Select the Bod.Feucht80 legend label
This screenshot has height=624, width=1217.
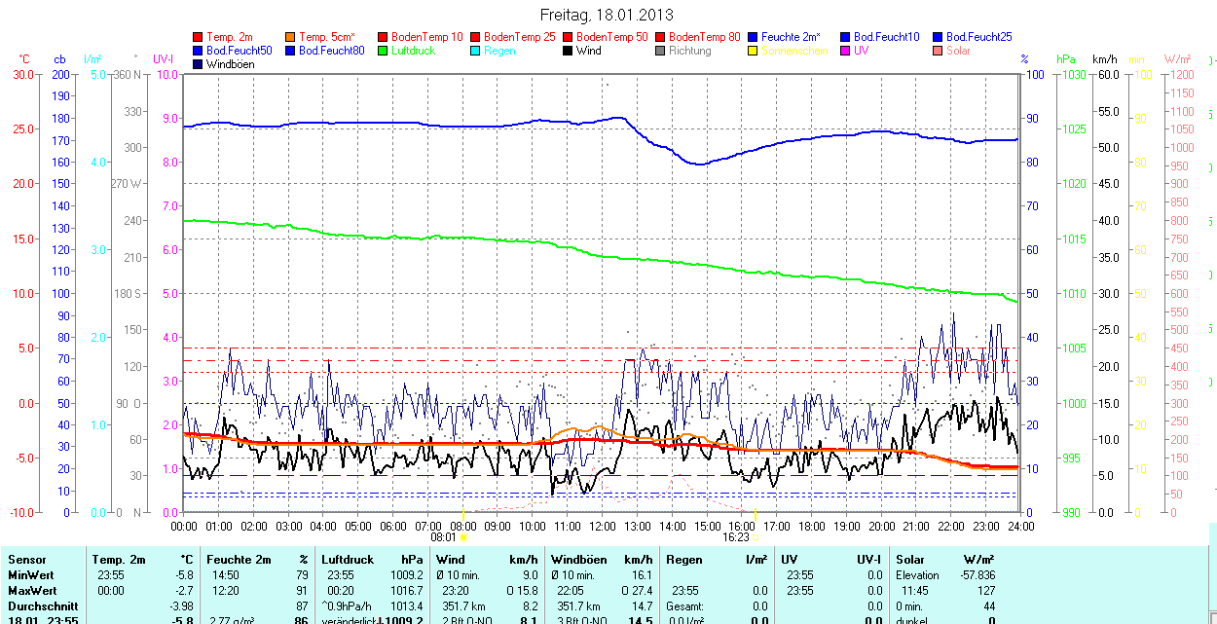[331, 51]
